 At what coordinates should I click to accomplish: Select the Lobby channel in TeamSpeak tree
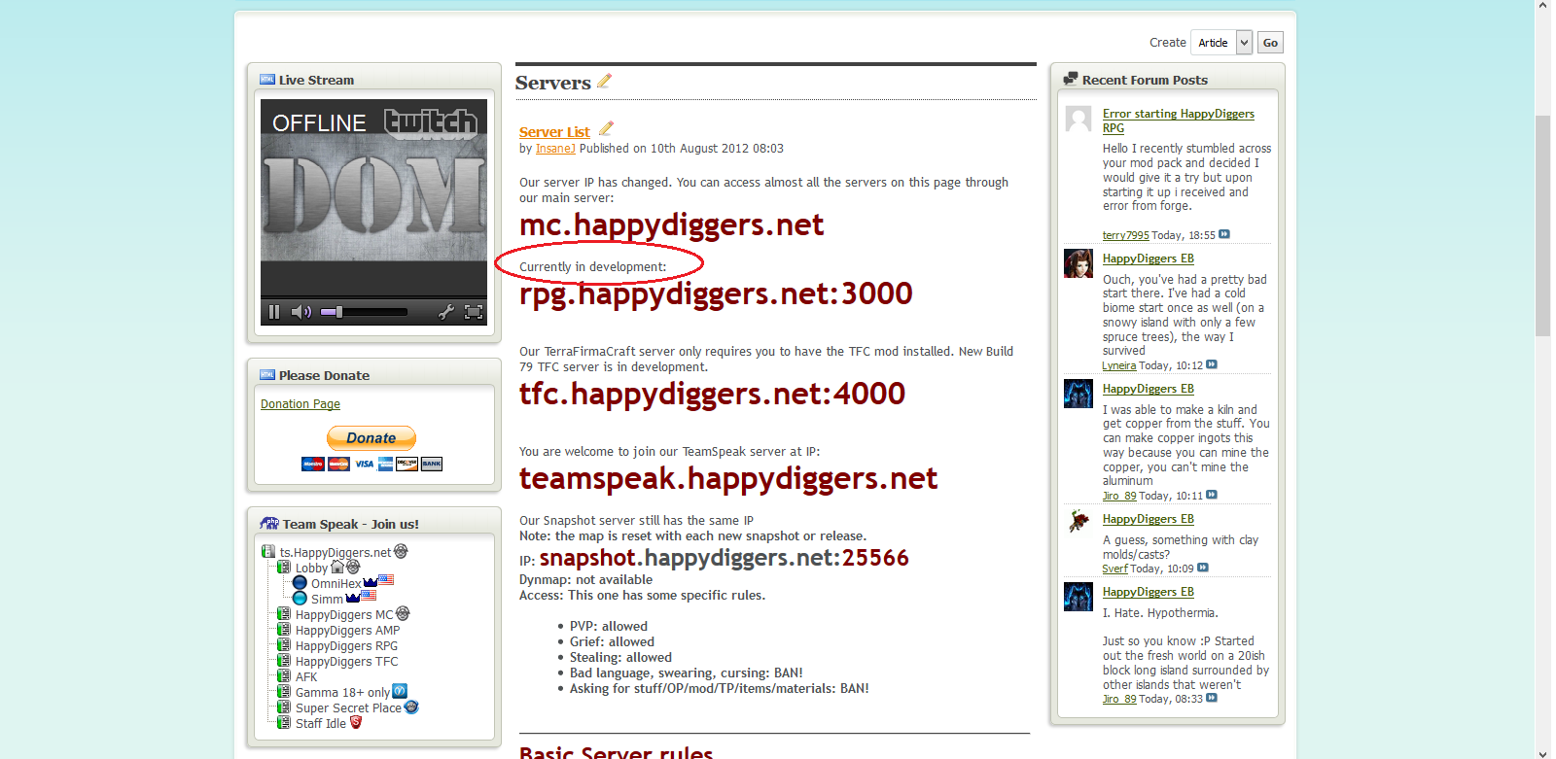click(311, 569)
